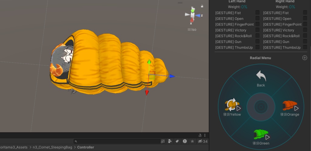Switch Iso perspective mode label

(x=192, y=29)
